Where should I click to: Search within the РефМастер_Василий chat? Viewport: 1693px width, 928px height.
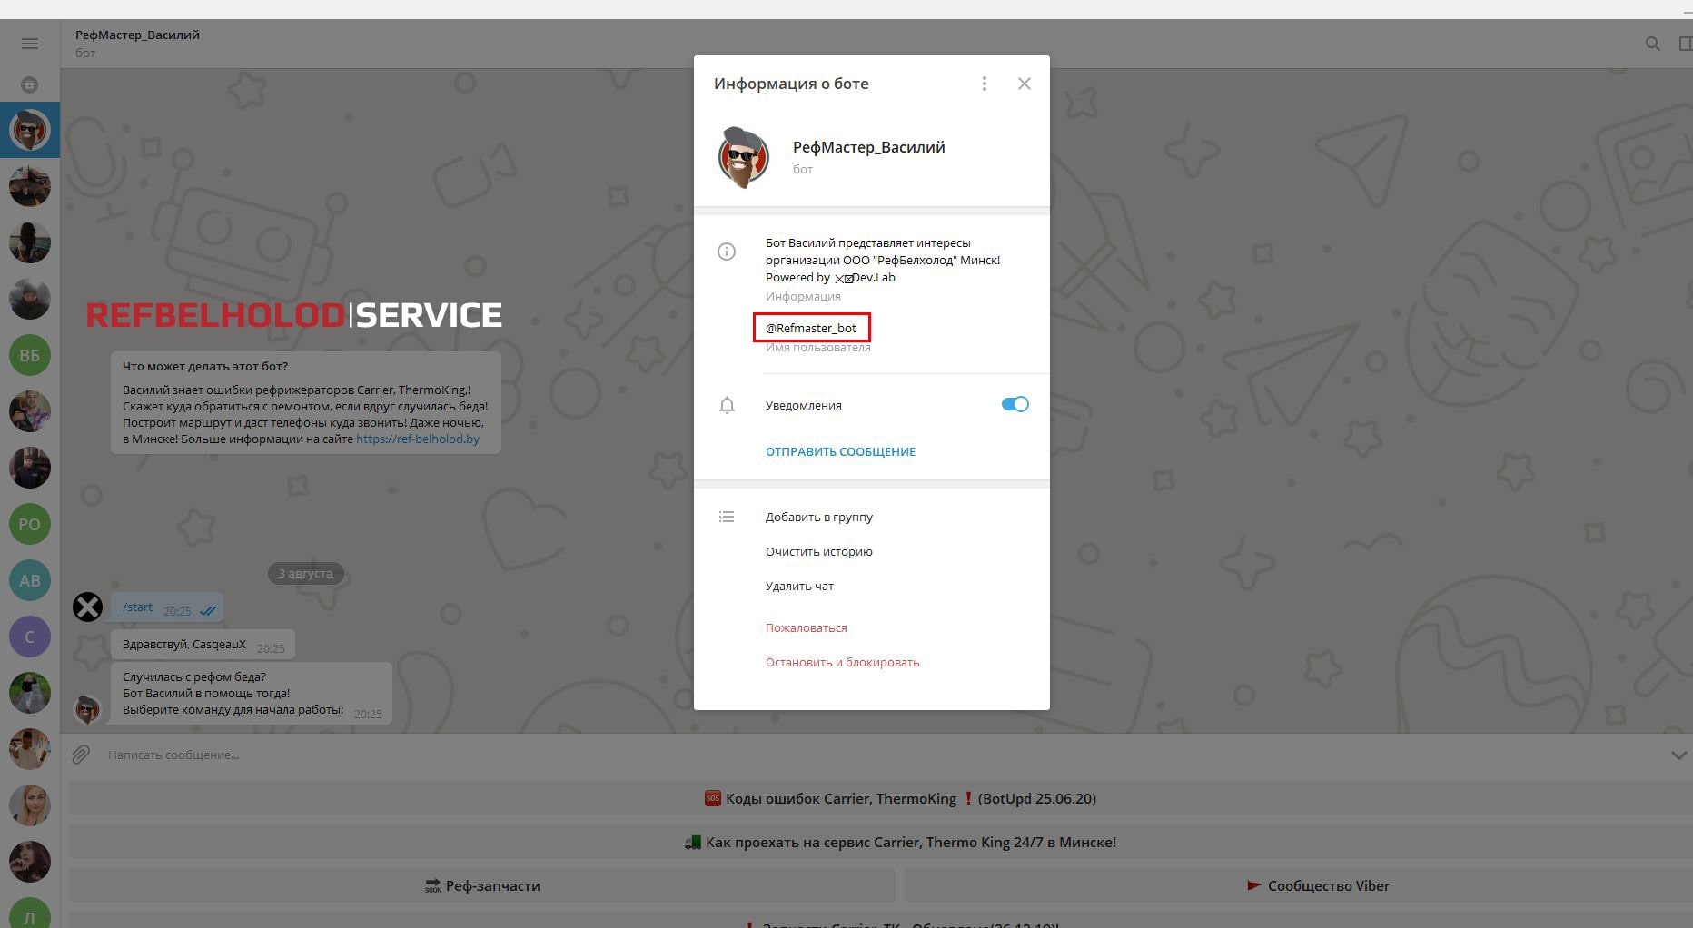pos(1653,44)
